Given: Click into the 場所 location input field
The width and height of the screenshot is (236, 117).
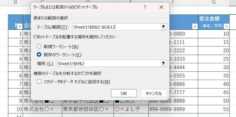Looking at the screenshot, I should [108, 63].
